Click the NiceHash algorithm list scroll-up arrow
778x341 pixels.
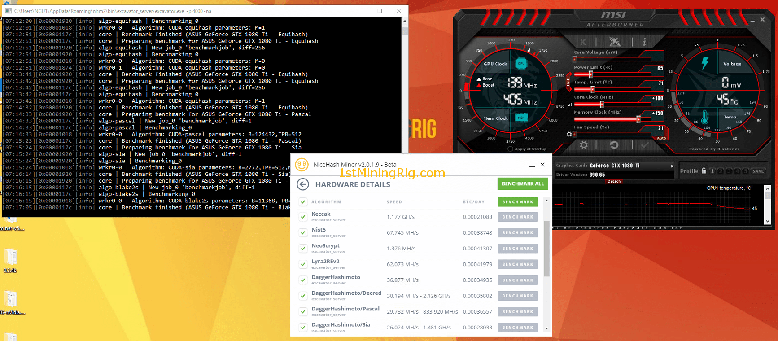(x=546, y=201)
